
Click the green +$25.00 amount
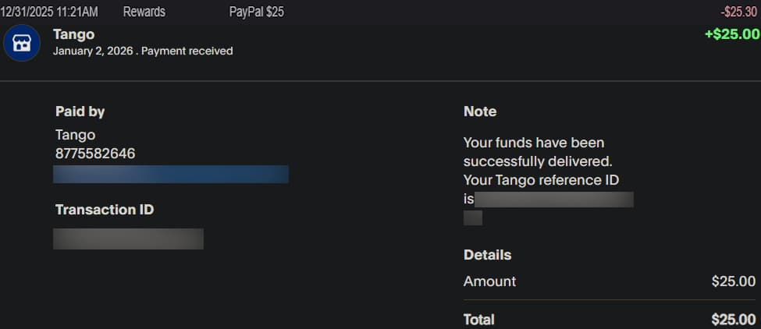731,34
